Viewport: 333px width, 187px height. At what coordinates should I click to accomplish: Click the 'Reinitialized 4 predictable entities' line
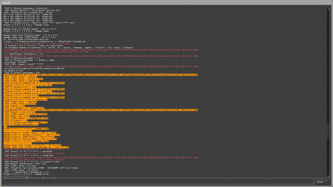(x=26, y=40)
